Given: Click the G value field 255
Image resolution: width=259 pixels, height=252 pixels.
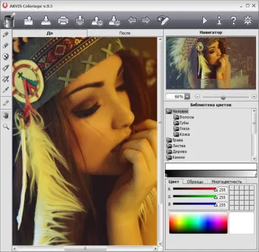Looking at the screenshot, I should coord(222,197).
